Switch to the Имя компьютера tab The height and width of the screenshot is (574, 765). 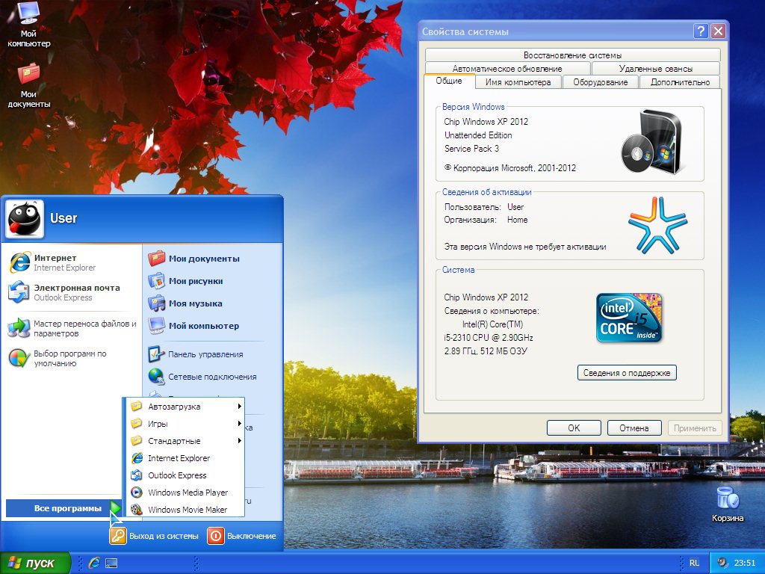pos(518,82)
